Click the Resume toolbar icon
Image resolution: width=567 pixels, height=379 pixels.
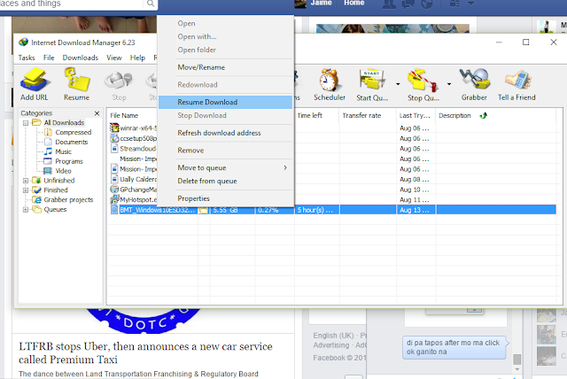[76, 84]
